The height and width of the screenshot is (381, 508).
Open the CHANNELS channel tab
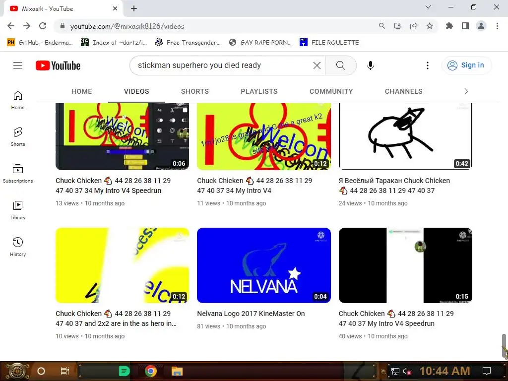[403, 91]
